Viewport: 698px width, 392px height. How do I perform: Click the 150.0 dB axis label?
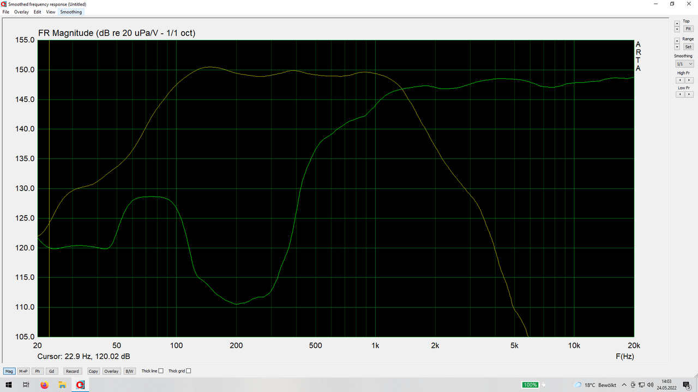pyautogui.click(x=26, y=70)
